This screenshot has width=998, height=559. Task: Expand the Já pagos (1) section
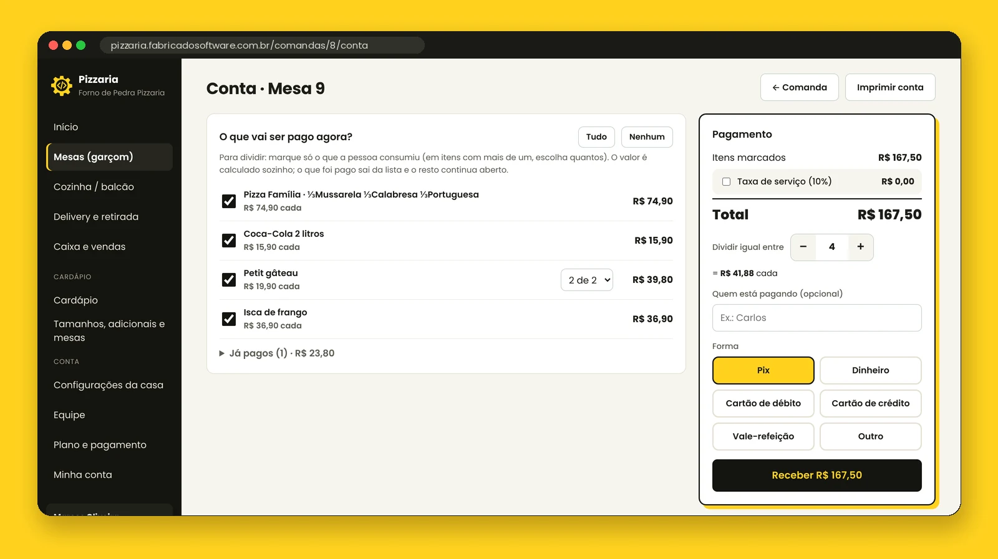277,353
